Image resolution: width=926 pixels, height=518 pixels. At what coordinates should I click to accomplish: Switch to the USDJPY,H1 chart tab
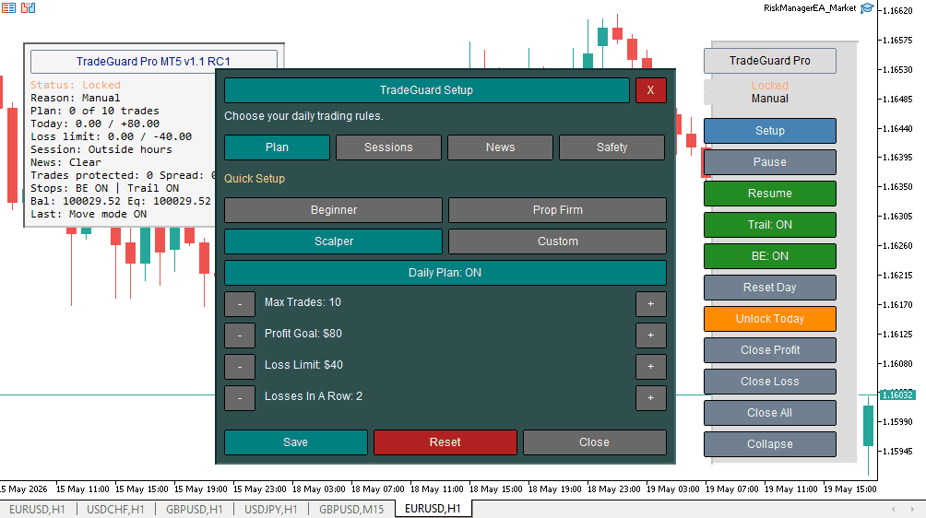tap(271, 509)
